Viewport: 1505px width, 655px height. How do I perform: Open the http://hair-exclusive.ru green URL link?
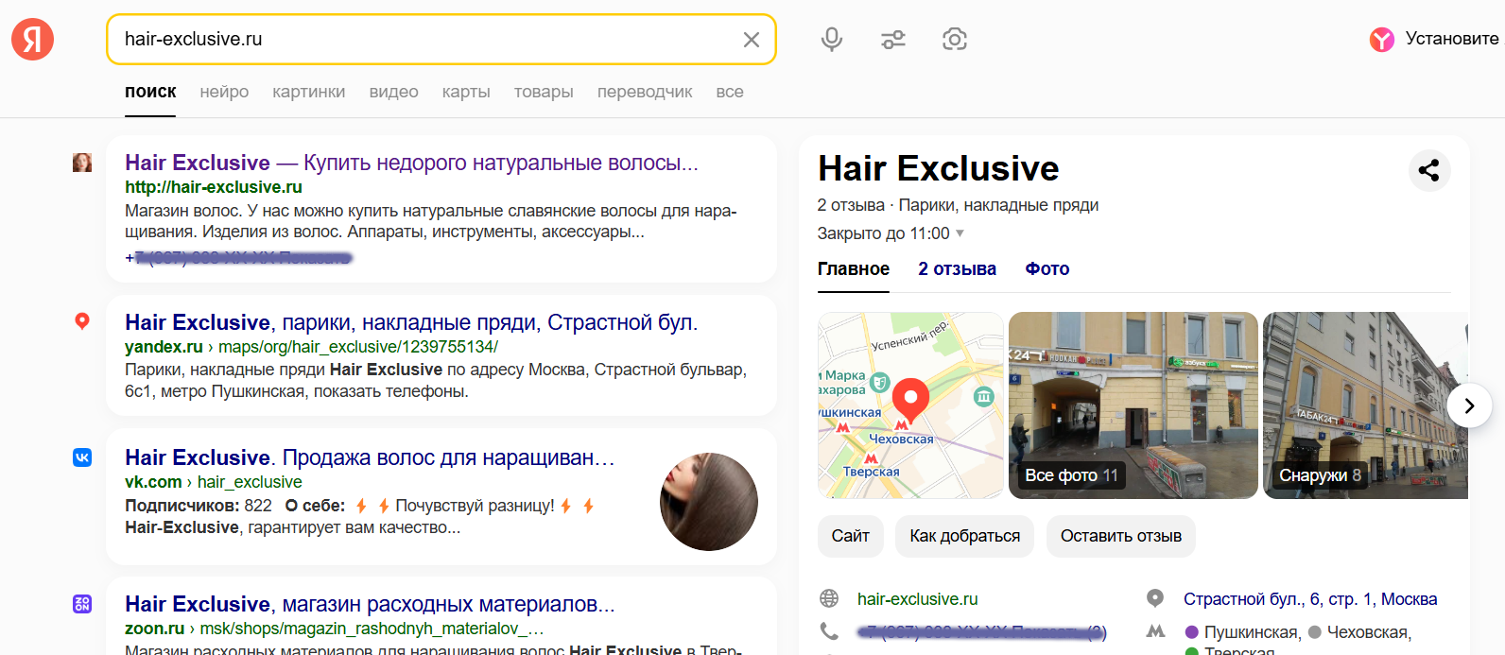(x=214, y=187)
